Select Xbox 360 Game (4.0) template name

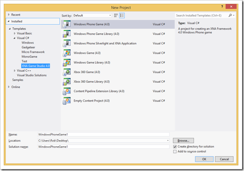point(87,72)
